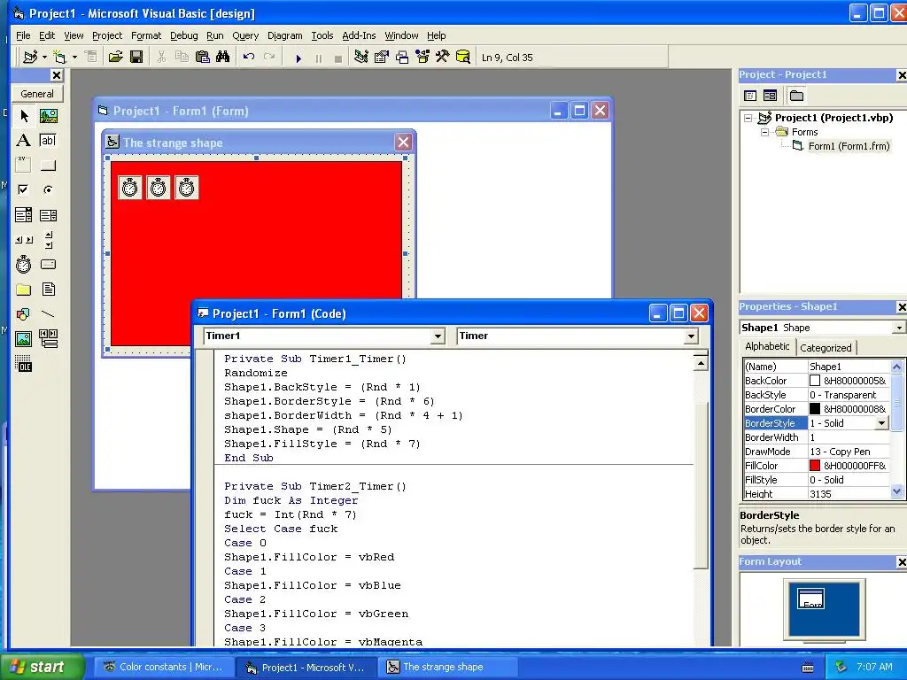Viewport: 907px width, 680px height.
Task: Select the VScrollBar control in the toolbox
Action: point(49,239)
